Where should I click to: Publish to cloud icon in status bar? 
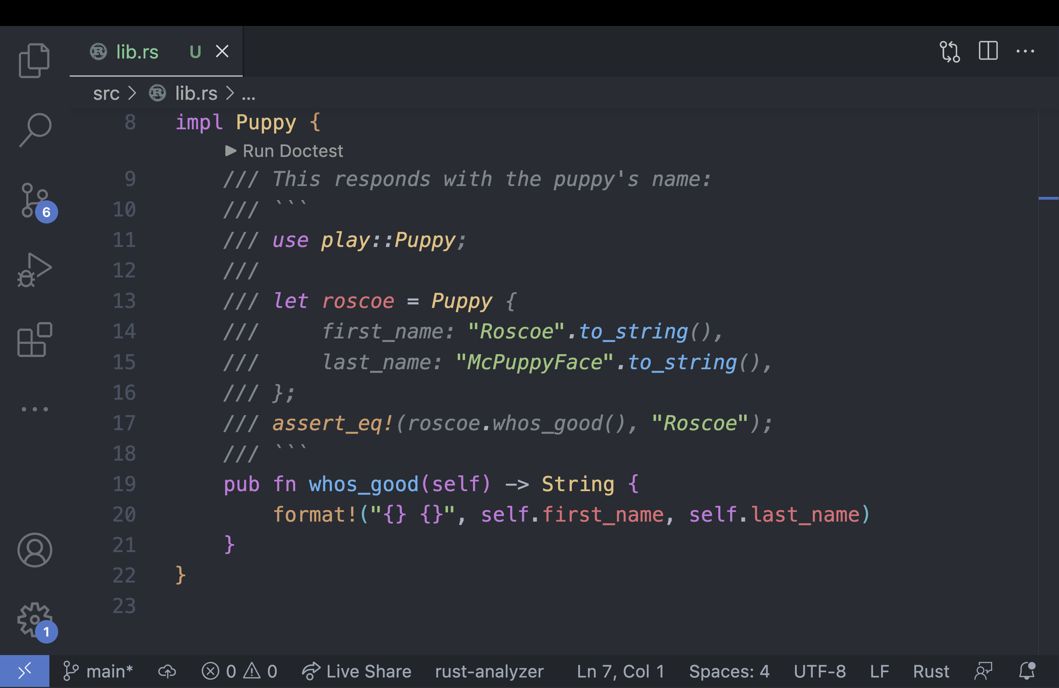click(x=167, y=671)
